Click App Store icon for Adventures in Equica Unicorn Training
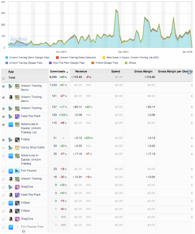The image size is (195, 234). coord(11,156)
